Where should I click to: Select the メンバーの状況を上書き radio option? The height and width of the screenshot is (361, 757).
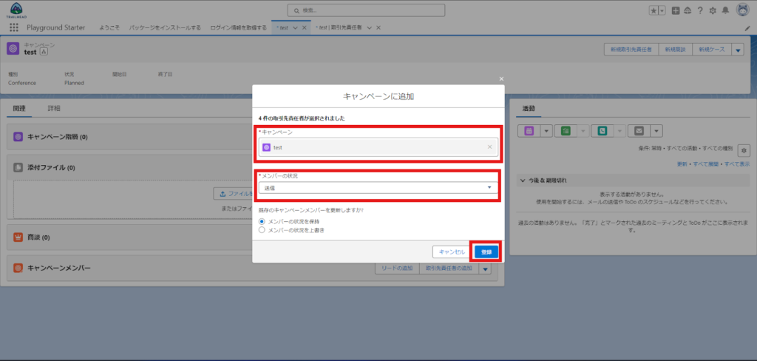pos(262,230)
